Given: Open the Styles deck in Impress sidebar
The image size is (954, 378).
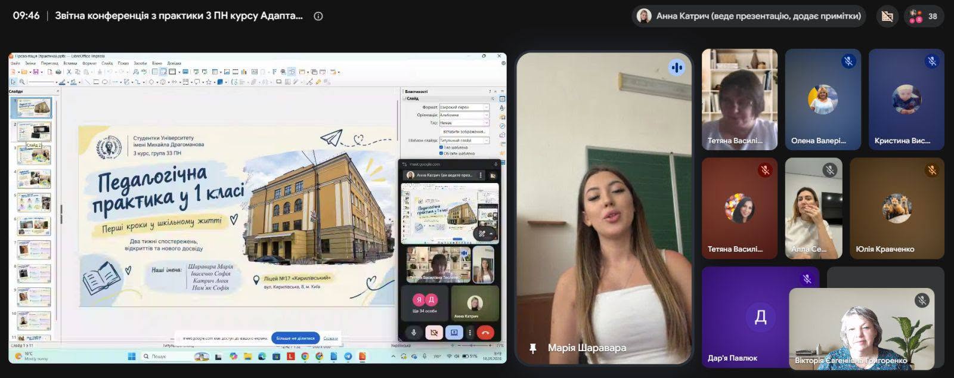Looking at the screenshot, I should [502, 108].
